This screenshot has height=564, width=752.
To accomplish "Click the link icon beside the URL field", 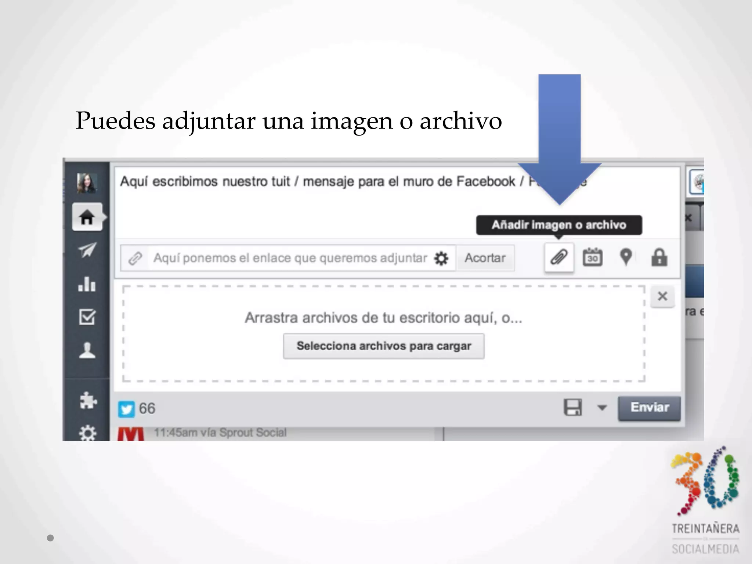I will click(135, 258).
